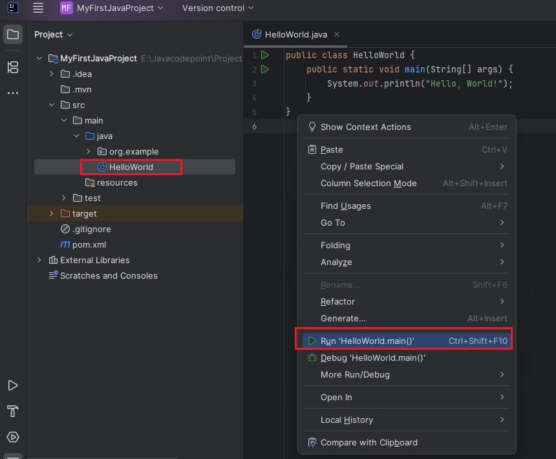Viewport: 556px width, 459px height.
Task: Open the Run tool window icon
Action: tap(13, 385)
